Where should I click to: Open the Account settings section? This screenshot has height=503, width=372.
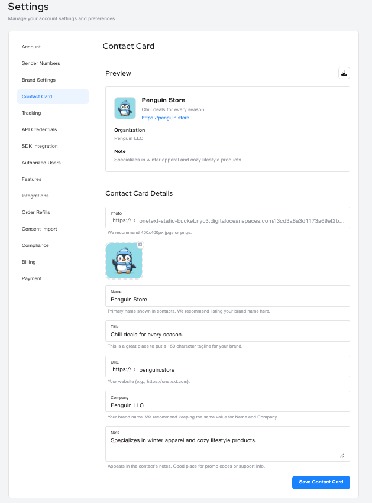31,47
